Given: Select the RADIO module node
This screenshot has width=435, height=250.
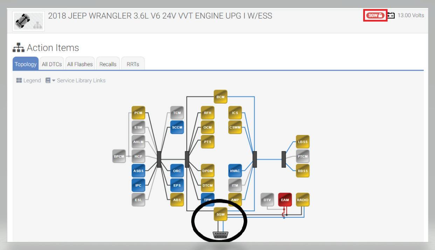Looking at the screenshot, I should [303, 200].
